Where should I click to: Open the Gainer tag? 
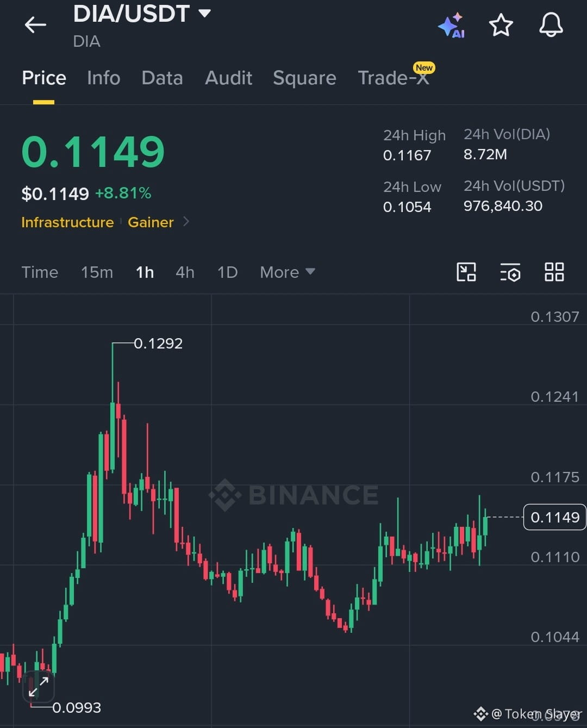[151, 222]
